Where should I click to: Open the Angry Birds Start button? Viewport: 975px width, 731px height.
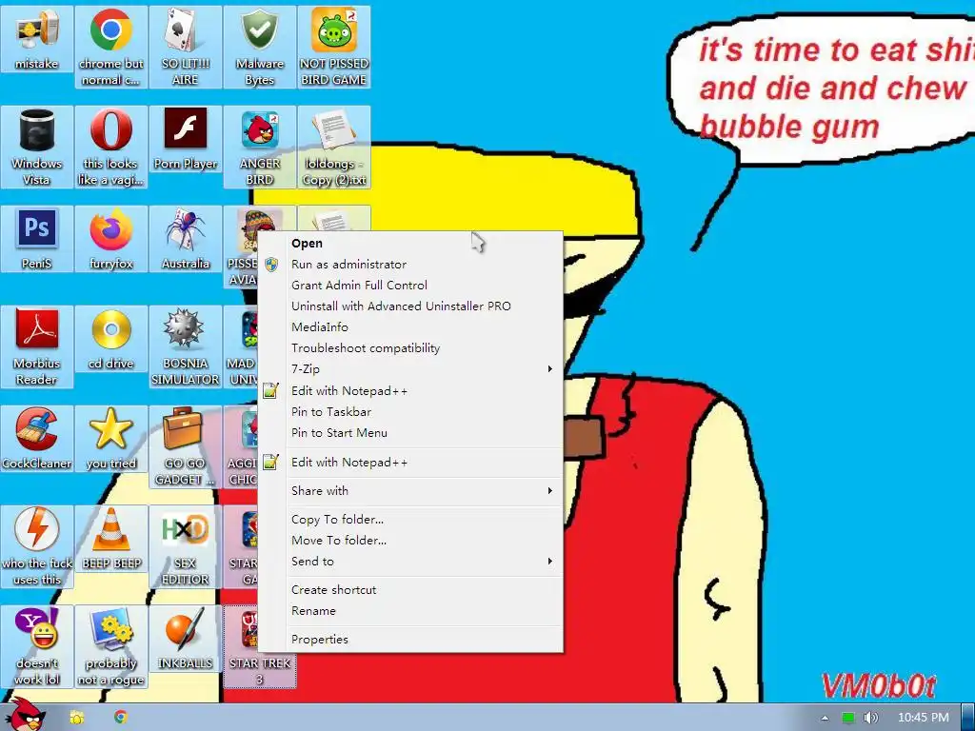pos(25,716)
